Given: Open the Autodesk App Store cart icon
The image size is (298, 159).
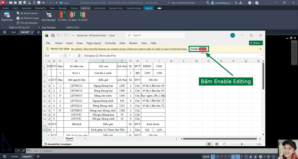Looking at the screenshot, I should pos(236,3).
